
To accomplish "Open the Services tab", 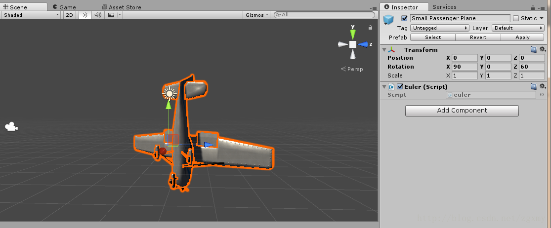I will [444, 7].
